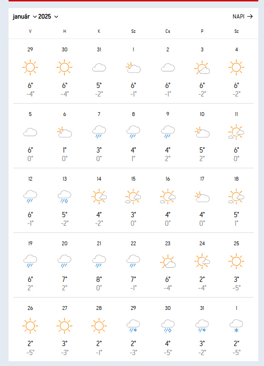Screen dimensions: 264x366
Task: Switch to the NAPI daily view
Action: click(243, 17)
